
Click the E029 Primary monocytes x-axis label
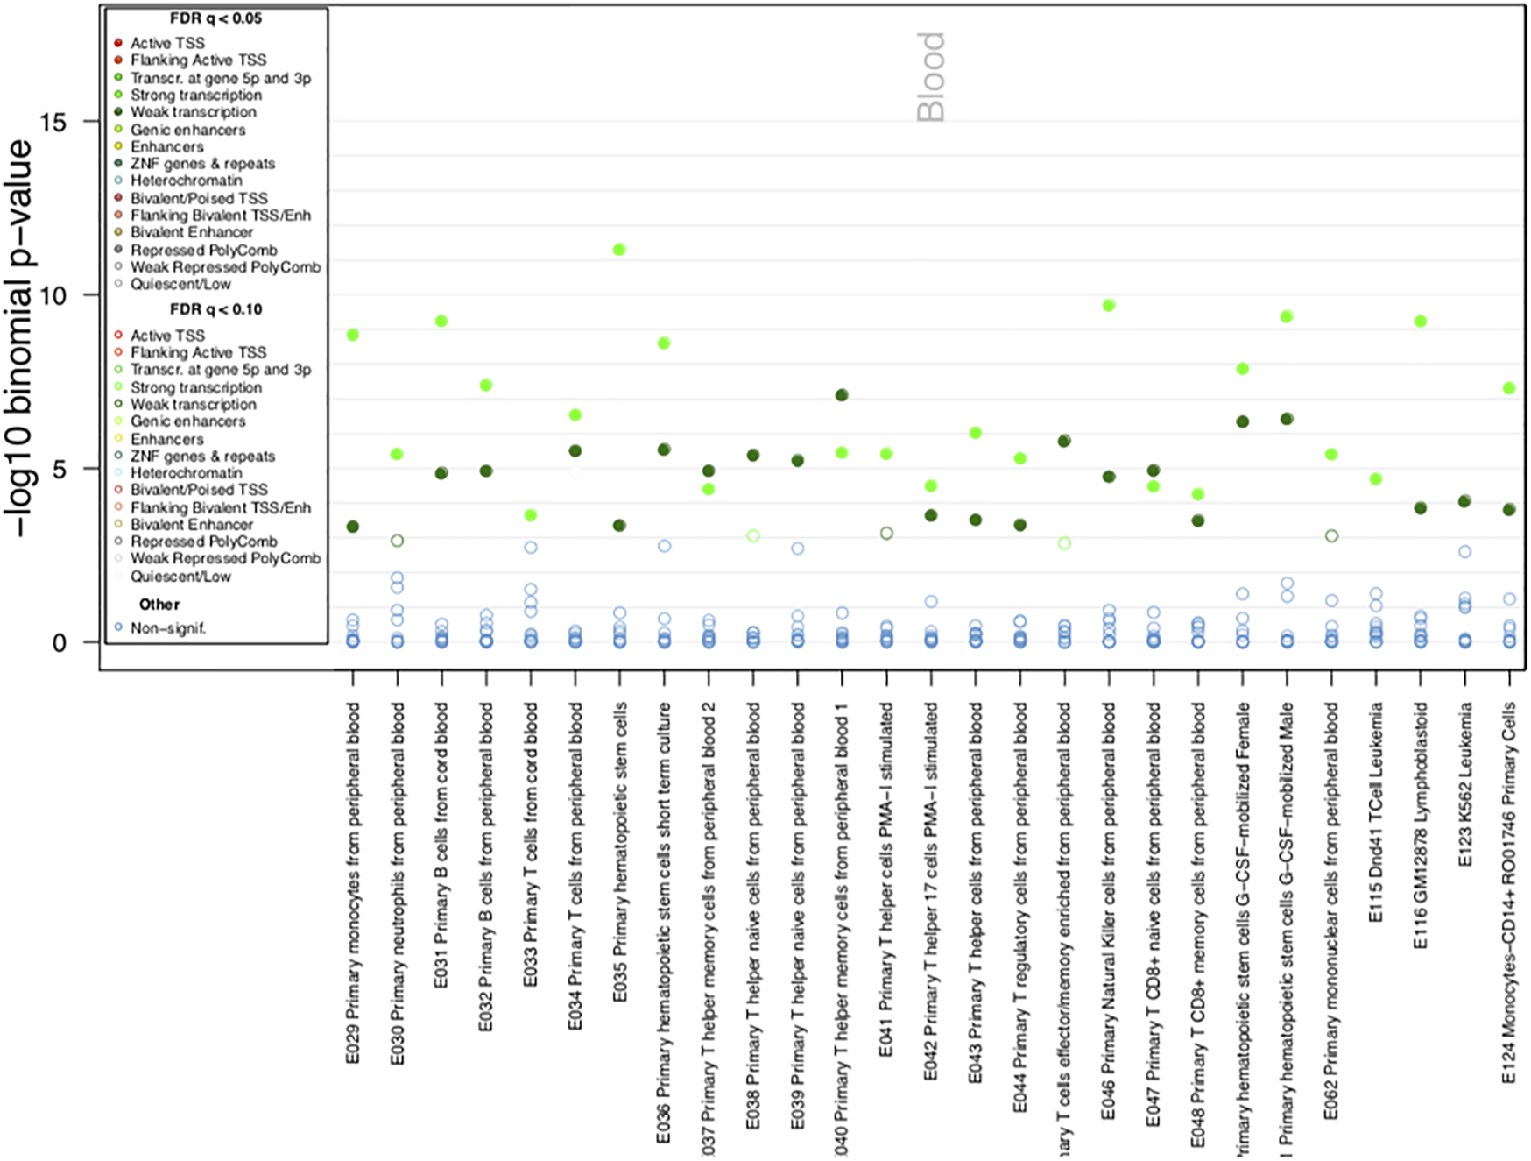click(x=353, y=881)
